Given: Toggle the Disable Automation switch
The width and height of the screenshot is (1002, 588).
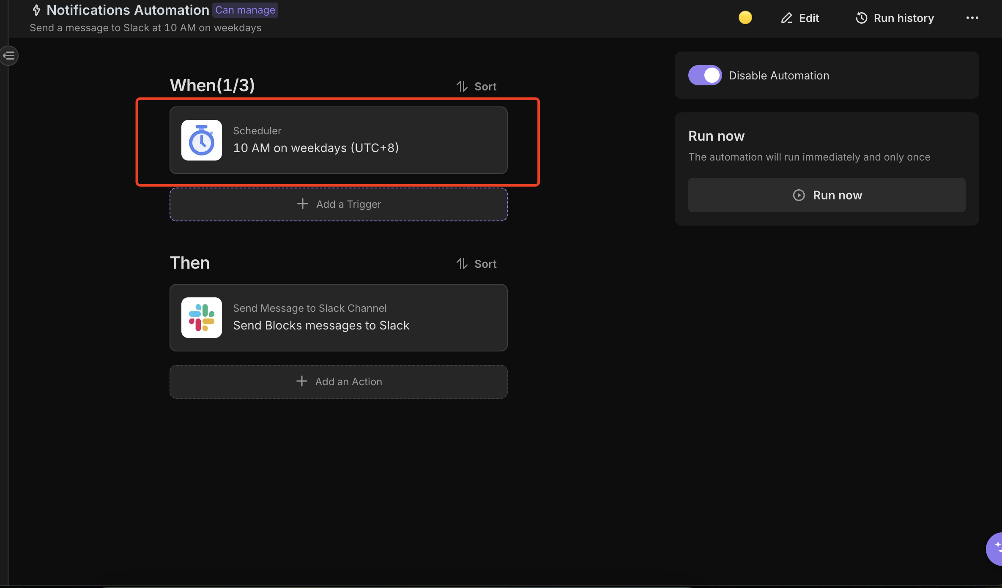Looking at the screenshot, I should [x=704, y=75].
